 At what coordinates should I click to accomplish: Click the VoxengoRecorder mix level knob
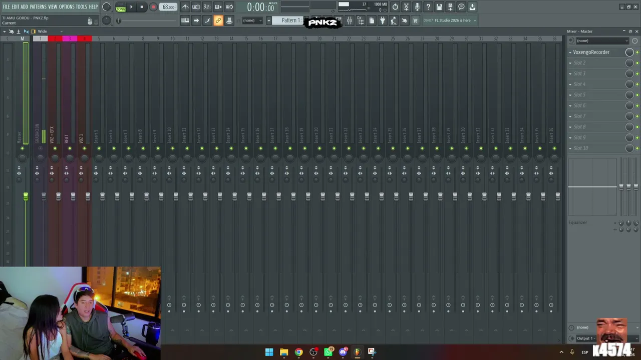coord(629,52)
